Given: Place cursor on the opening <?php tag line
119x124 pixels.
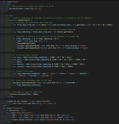Looking at the screenshot, I should coord(8,4).
